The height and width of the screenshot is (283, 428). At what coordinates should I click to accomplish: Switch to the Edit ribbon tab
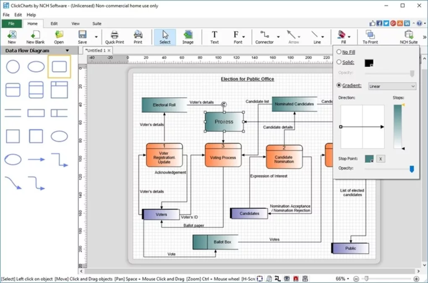click(x=54, y=23)
